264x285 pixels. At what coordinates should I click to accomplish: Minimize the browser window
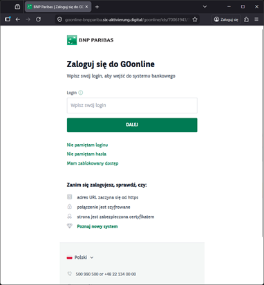tap(229, 7)
